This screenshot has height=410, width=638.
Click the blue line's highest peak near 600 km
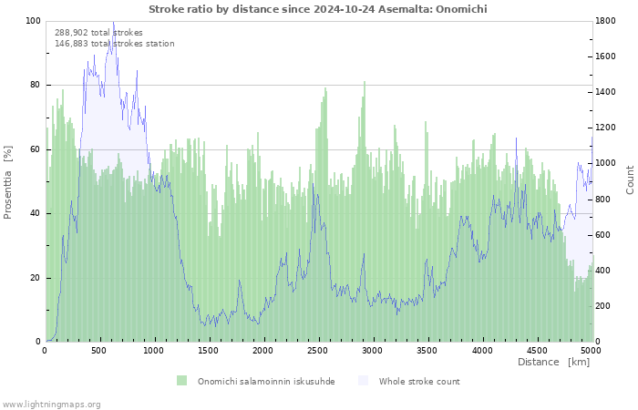[x=113, y=22]
